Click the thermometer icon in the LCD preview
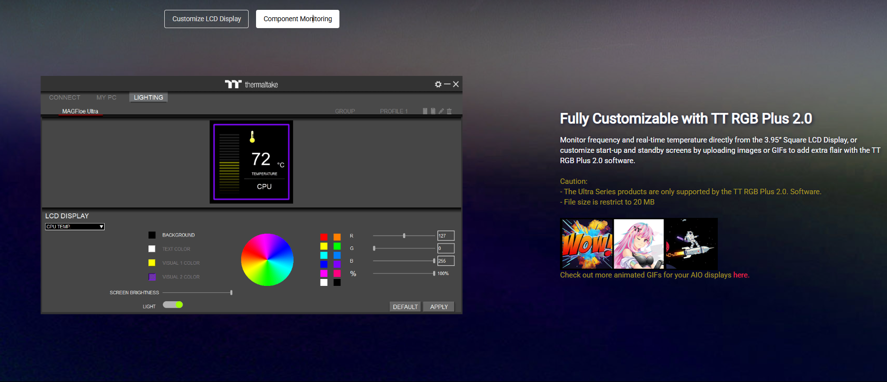 click(252, 137)
